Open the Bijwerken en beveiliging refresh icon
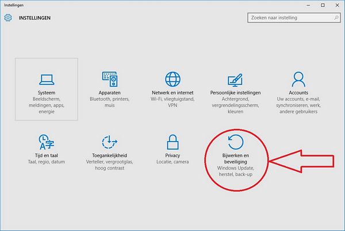This screenshot has width=345, height=231. [236, 142]
